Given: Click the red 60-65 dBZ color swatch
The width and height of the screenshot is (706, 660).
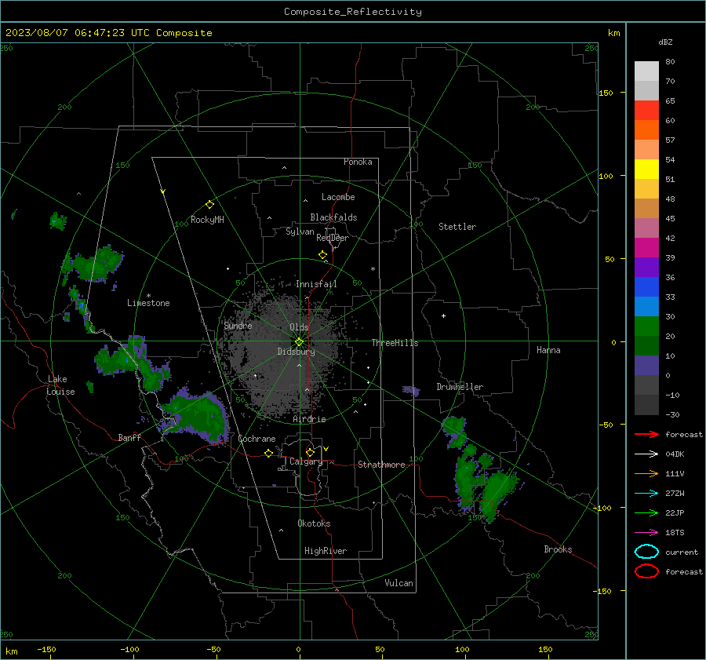Looking at the screenshot, I should (646, 111).
